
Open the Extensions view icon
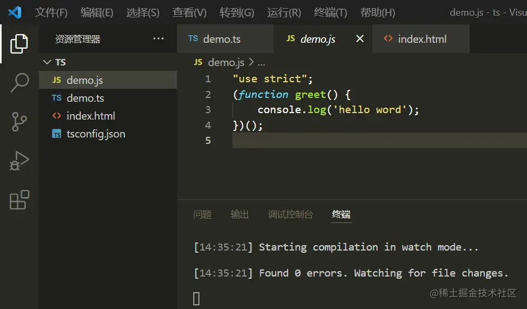[x=19, y=200]
